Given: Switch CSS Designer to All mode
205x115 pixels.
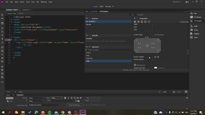Looking at the screenshot, I should click(x=133, y=15).
